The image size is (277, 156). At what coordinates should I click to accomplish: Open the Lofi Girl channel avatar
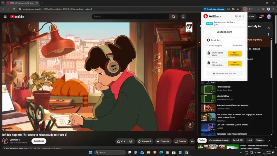pyautogui.click(x=5, y=141)
